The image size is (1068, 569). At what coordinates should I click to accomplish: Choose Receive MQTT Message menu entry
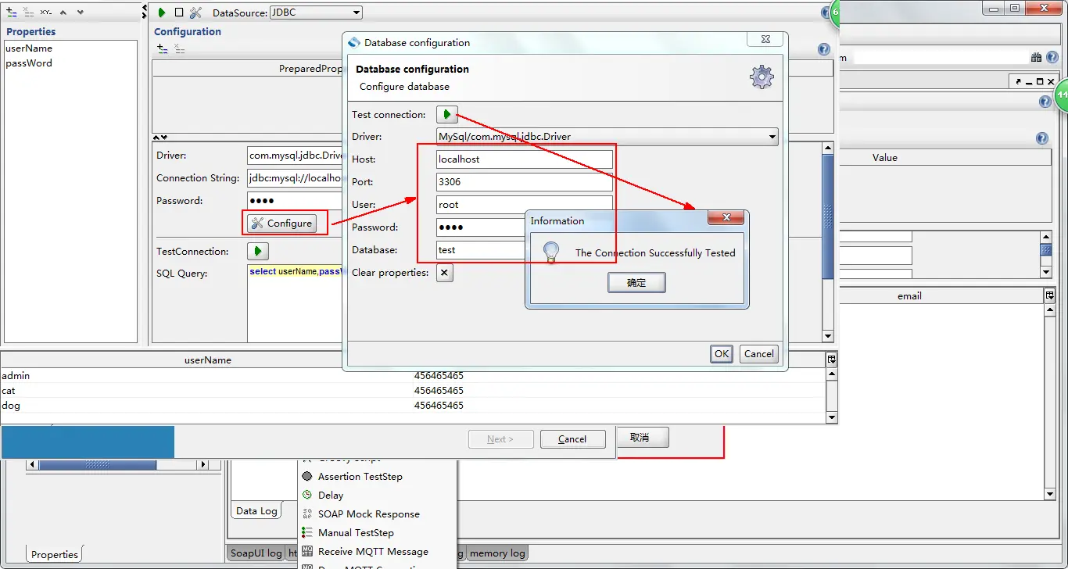coord(373,551)
